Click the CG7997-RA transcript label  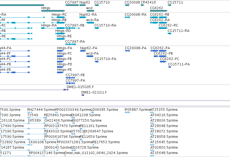click(x=75, y=42)
